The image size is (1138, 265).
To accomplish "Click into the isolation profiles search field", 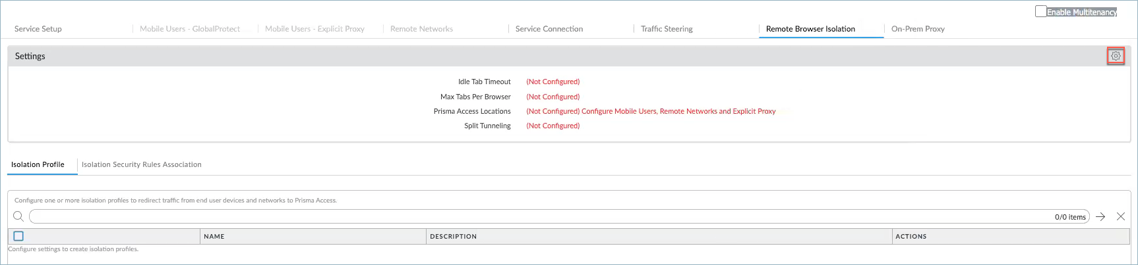I will (527, 216).
